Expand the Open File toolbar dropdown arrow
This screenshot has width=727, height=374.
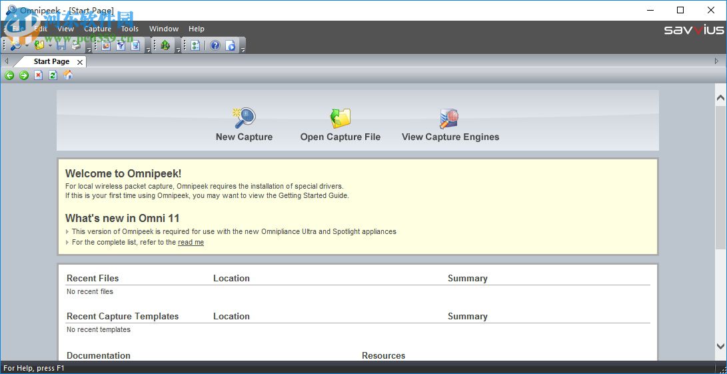click(x=50, y=45)
